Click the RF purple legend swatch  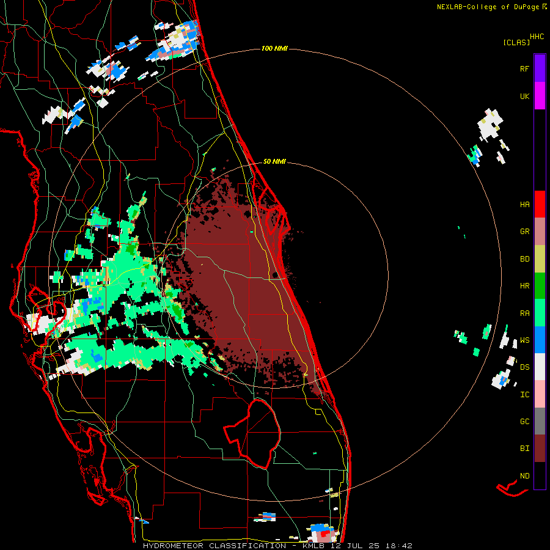[x=540, y=68]
